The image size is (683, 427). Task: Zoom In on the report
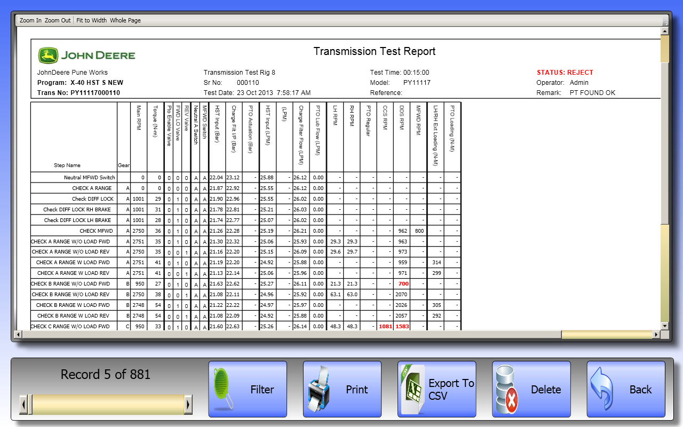pyautogui.click(x=30, y=20)
